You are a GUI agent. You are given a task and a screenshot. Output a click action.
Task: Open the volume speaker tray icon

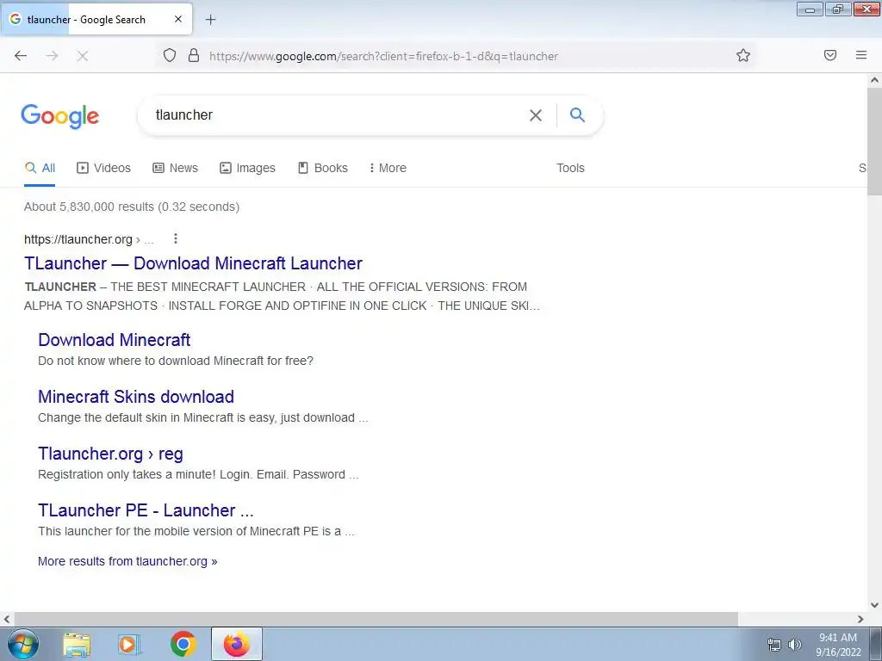tap(794, 645)
